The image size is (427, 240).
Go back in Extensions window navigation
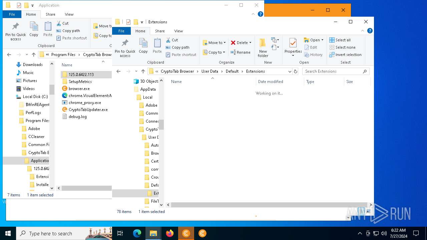[x=118, y=71]
